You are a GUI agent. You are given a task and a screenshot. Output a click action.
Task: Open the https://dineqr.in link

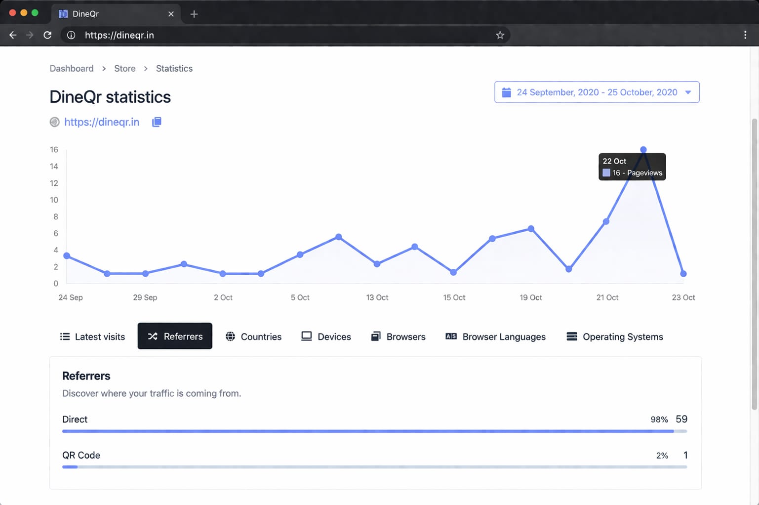pyautogui.click(x=102, y=122)
